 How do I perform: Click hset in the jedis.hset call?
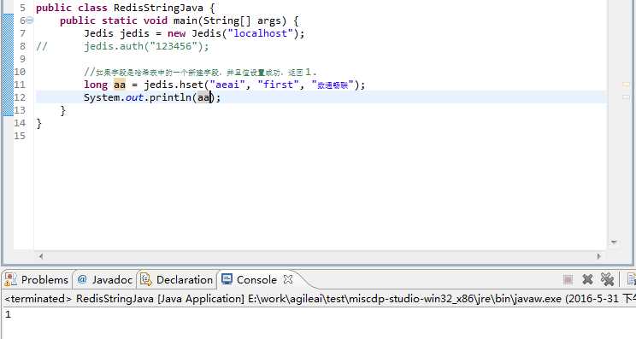(x=191, y=85)
